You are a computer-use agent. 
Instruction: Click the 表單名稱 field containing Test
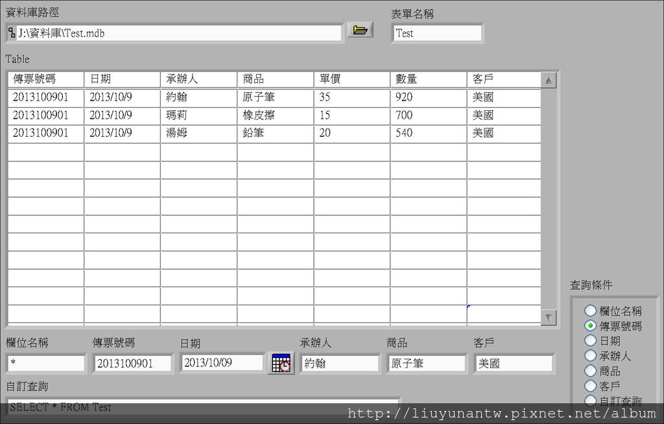(438, 33)
